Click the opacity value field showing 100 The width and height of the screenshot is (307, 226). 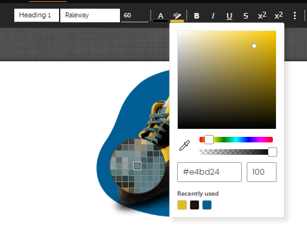(262, 172)
